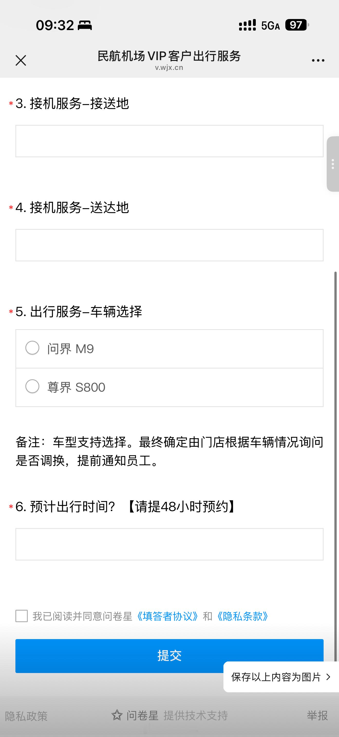Select the 尊界 S800 vehicle option
This screenshot has height=737, width=339.
(x=169, y=387)
